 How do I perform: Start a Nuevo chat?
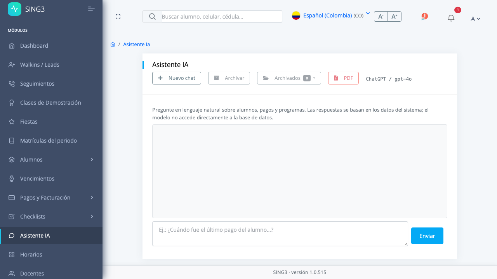pyautogui.click(x=177, y=78)
